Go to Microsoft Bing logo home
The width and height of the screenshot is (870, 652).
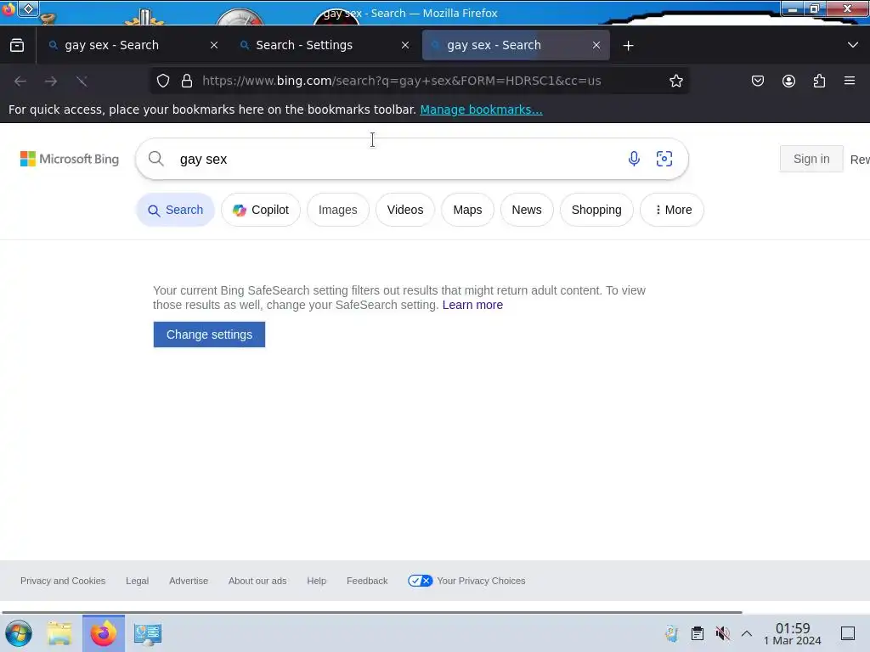coord(70,159)
